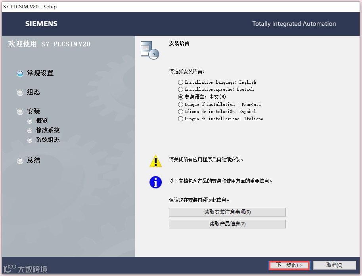Click the 安装 step bullet
This screenshot has width=362, height=276.
[x=20, y=112]
